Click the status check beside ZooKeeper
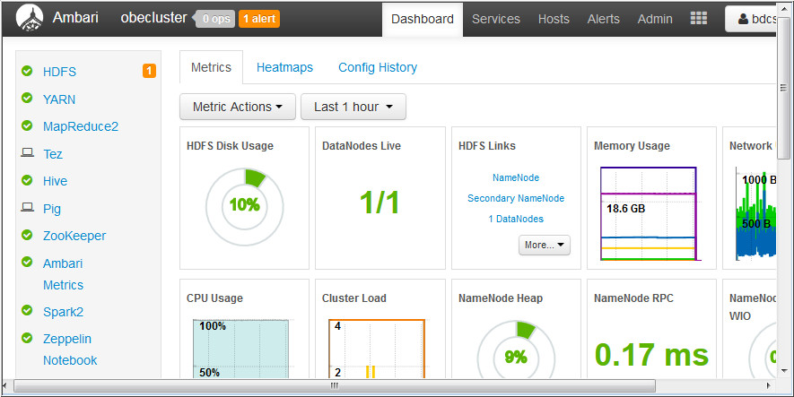Viewport: 794px width, 397px height. click(x=27, y=235)
